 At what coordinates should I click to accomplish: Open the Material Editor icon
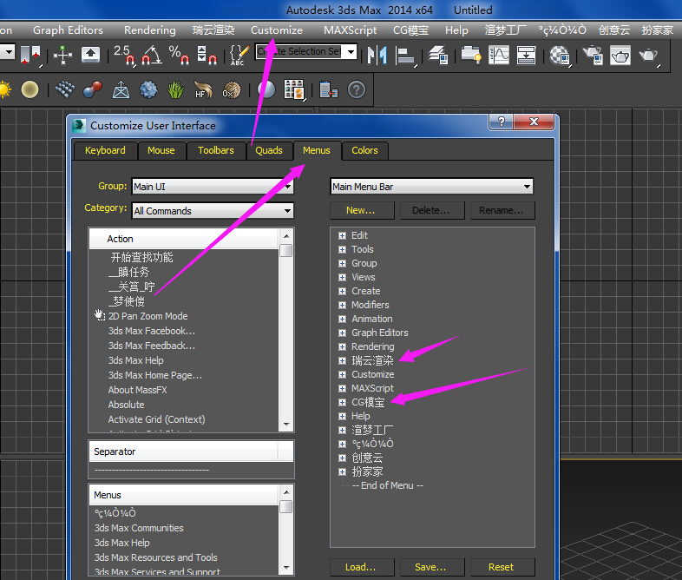560,56
